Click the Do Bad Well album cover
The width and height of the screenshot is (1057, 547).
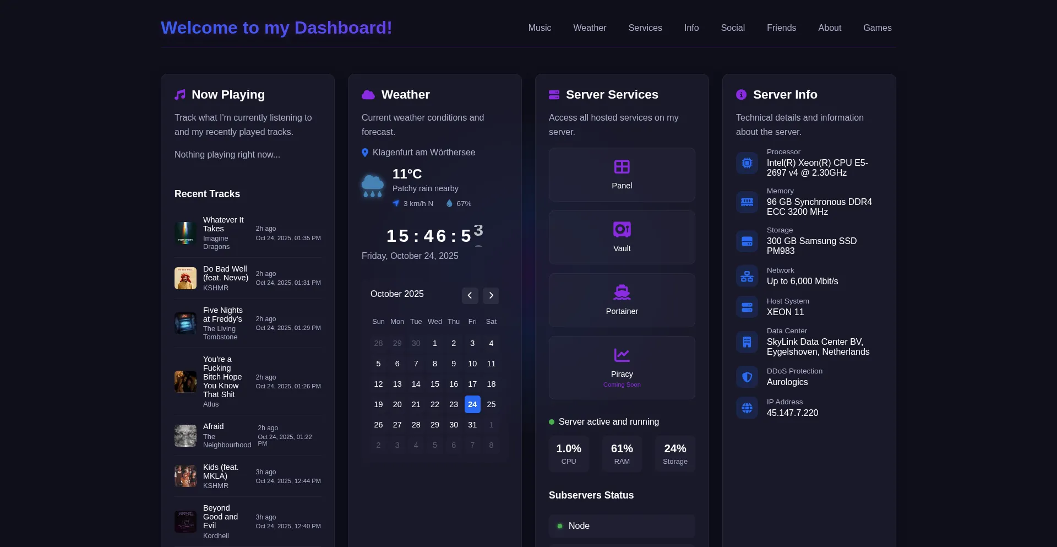pos(186,278)
